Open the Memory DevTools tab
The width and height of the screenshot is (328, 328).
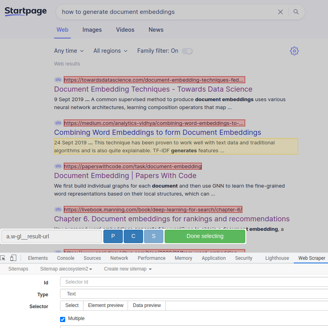[184, 258]
